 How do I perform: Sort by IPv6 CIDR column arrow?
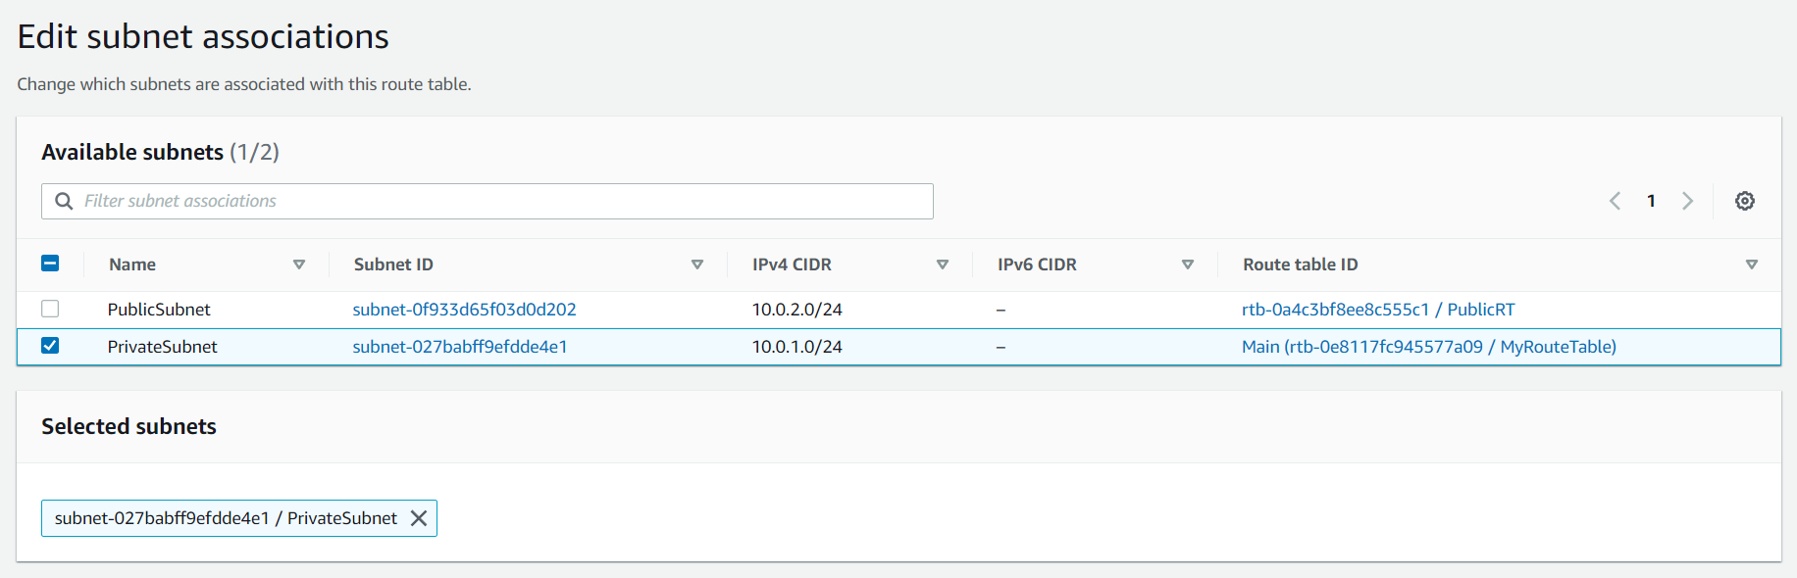1188,265
